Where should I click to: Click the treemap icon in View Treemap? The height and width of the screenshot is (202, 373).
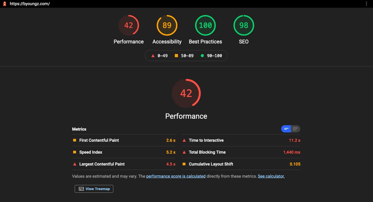[x=81, y=189]
